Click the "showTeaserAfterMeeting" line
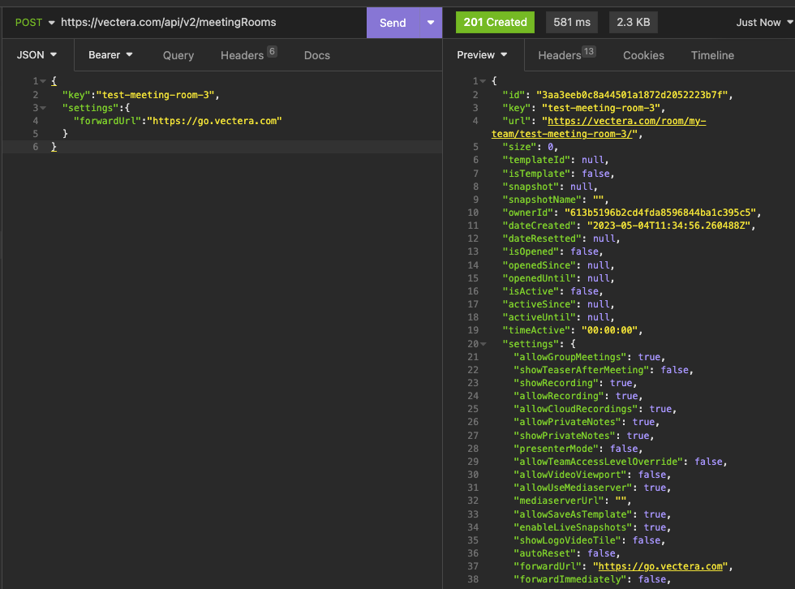The width and height of the screenshot is (795, 589). [x=604, y=370]
